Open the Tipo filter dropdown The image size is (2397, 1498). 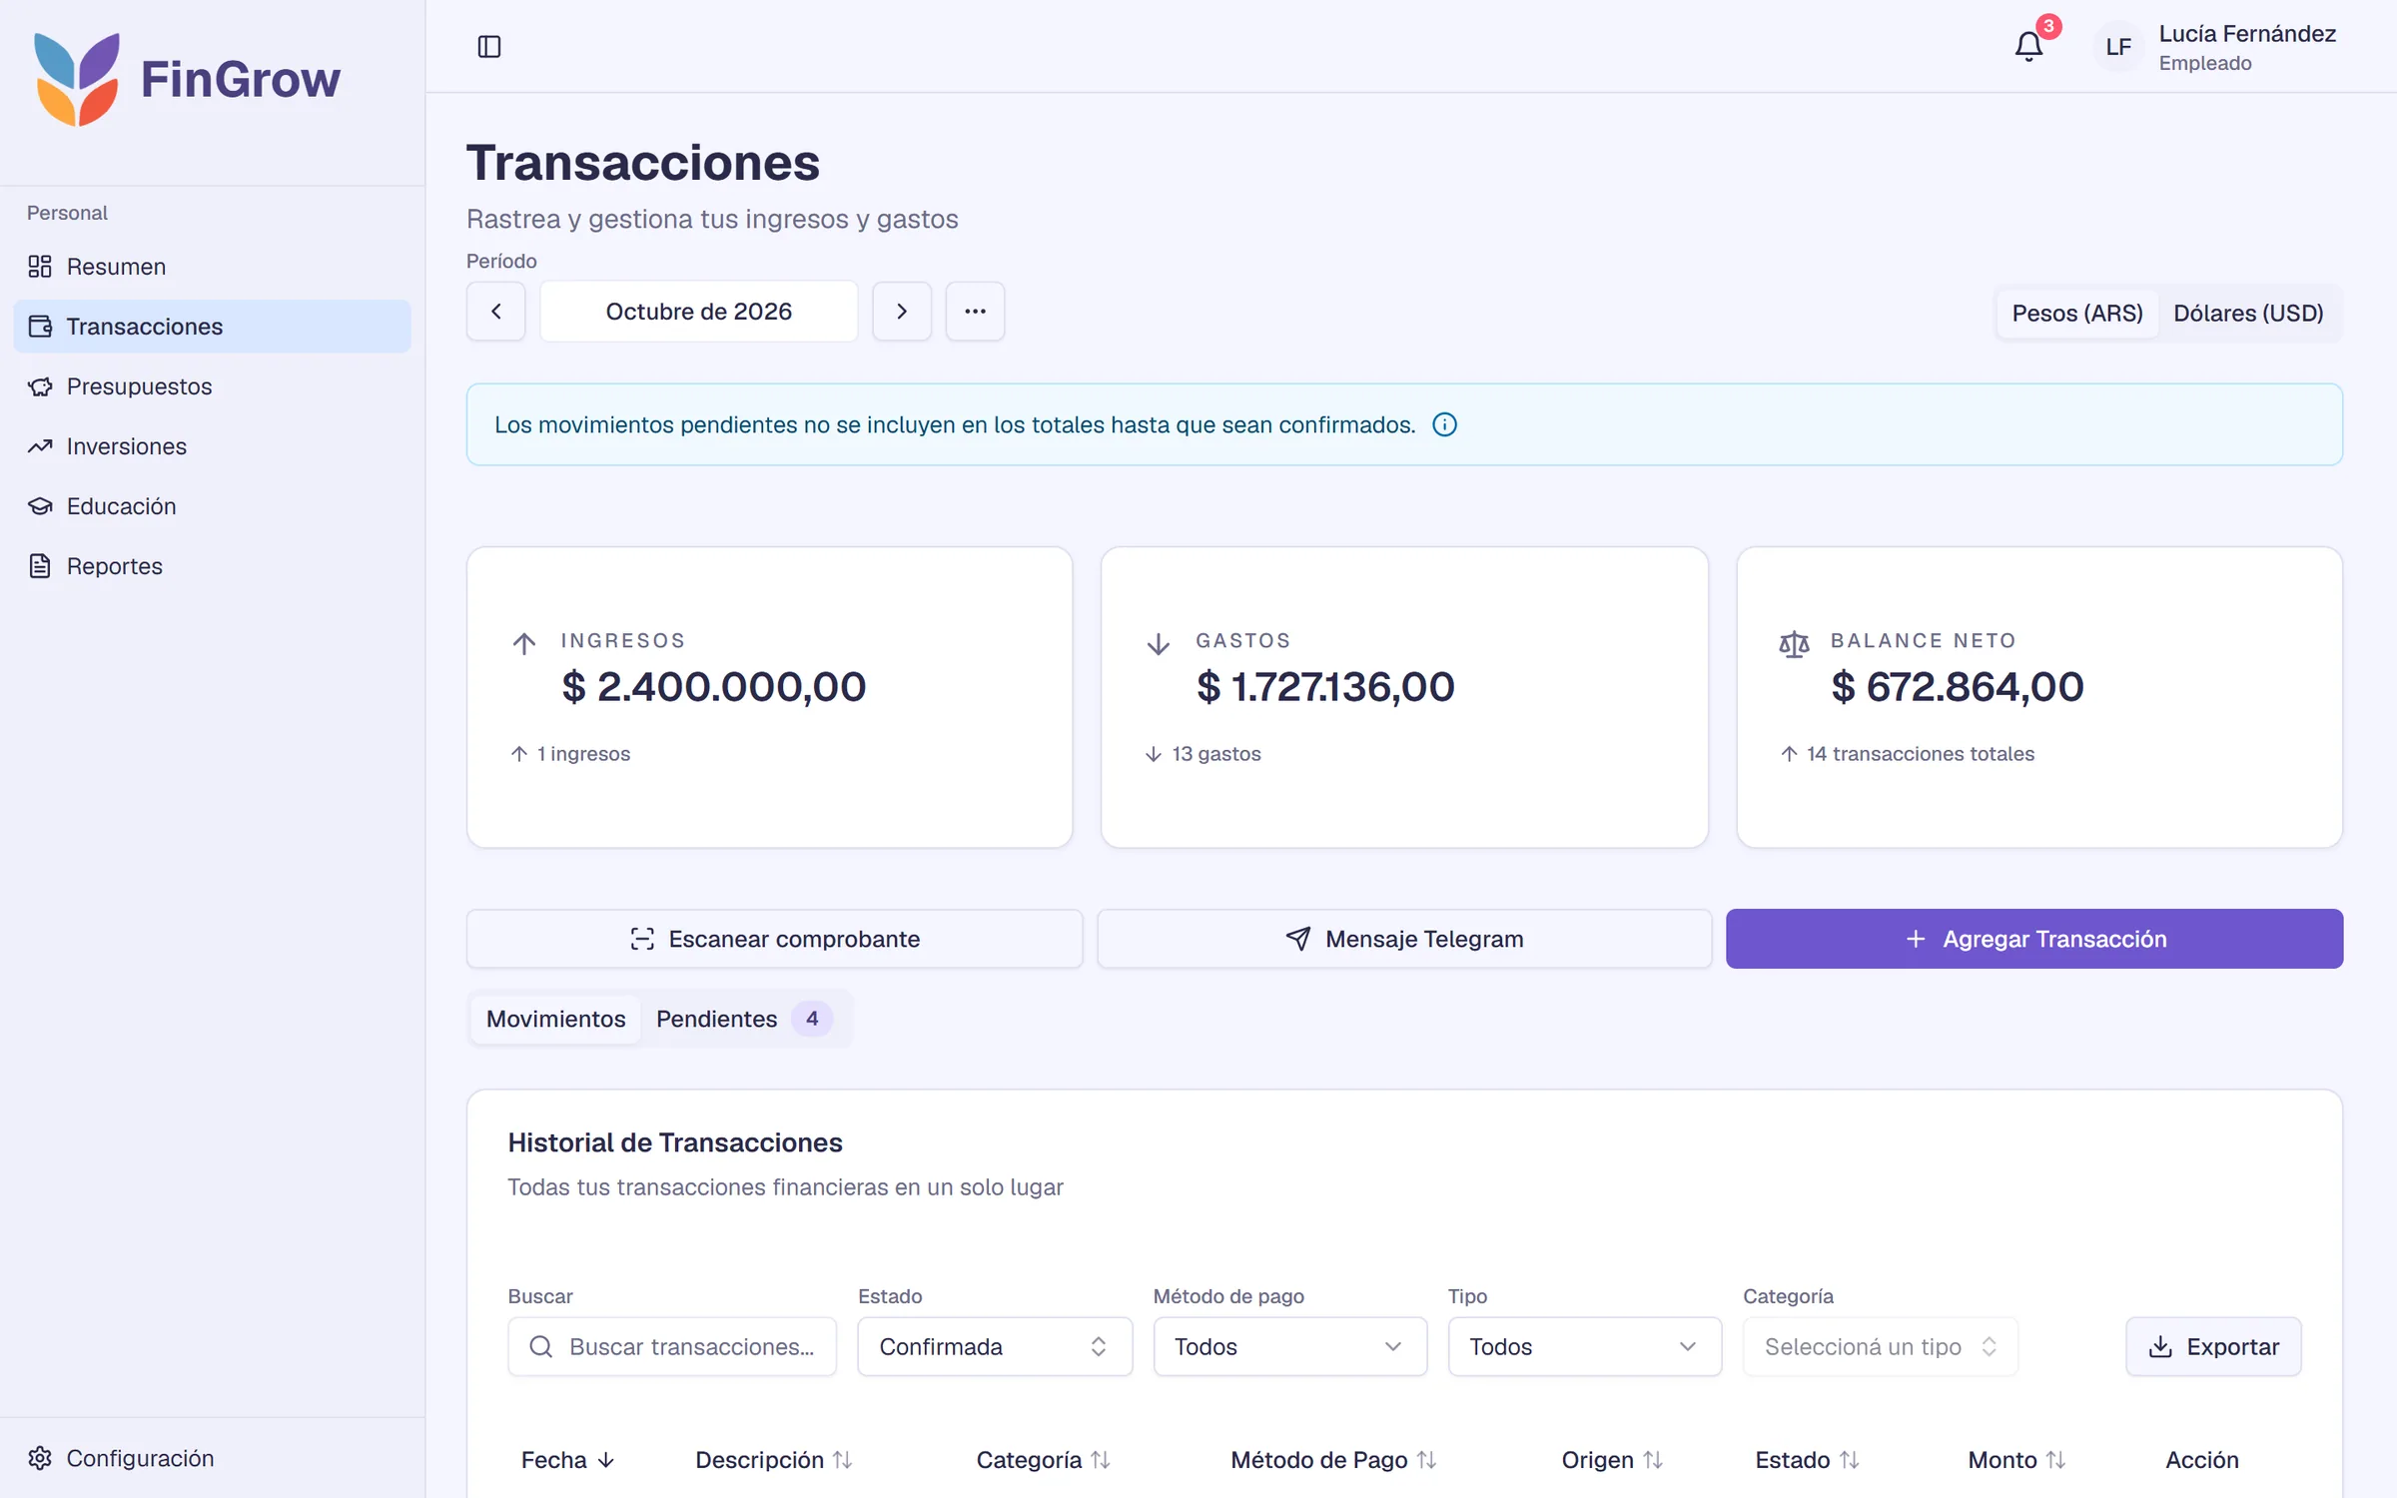(1584, 1346)
